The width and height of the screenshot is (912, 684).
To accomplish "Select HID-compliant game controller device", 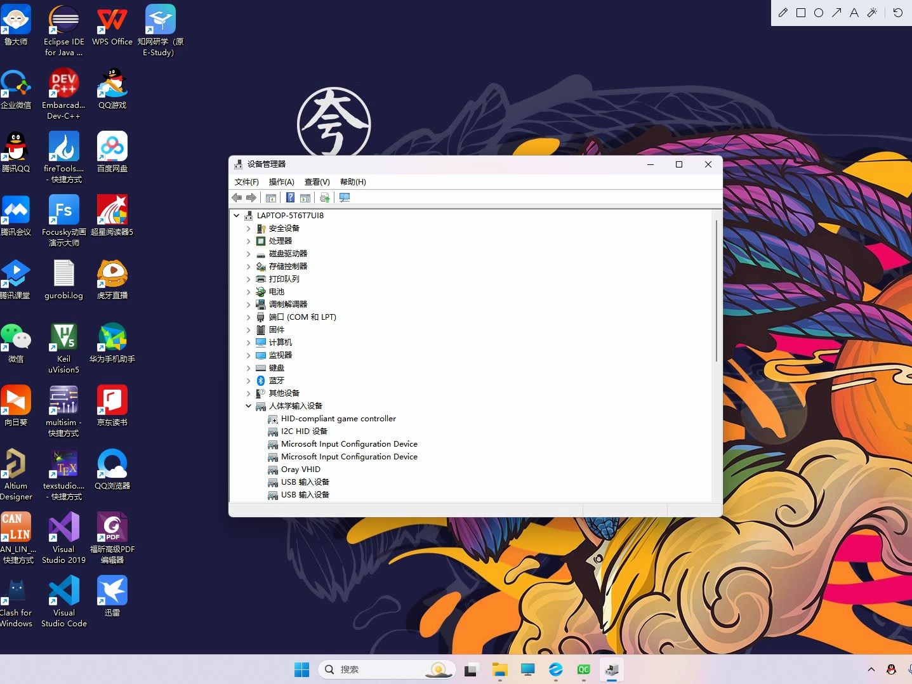I will [338, 419].
